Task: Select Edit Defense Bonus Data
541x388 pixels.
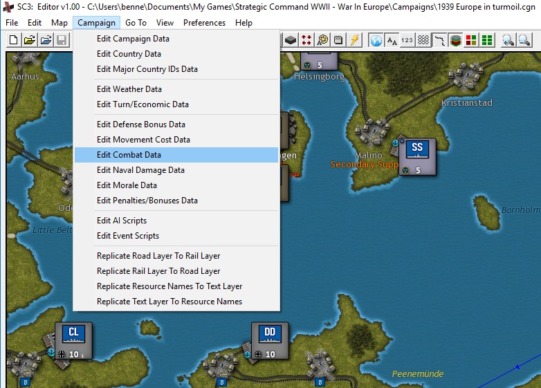Action: [x=176, y=124]
